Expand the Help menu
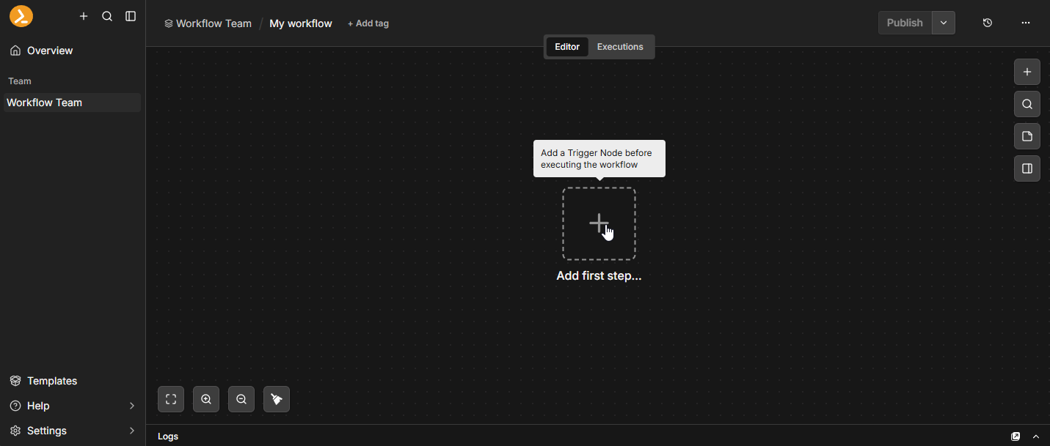Image resolution: width=1050 pixels, height=446 pixels. (72, 406)
